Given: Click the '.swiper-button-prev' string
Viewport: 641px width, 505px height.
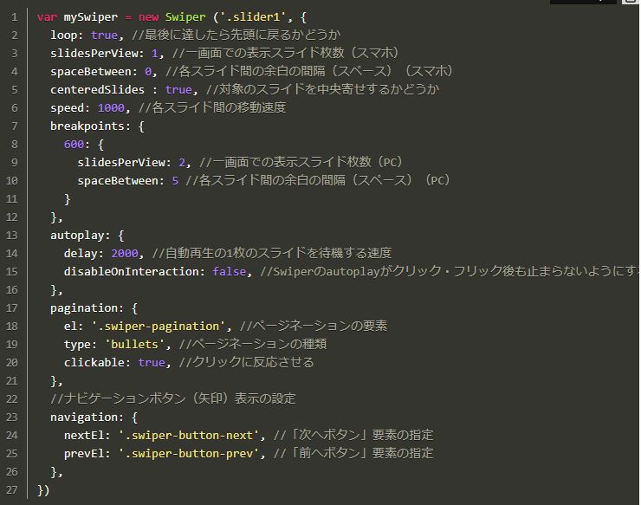Looking at the screenshot, I should pyautogui.click(x=189, y=453).
